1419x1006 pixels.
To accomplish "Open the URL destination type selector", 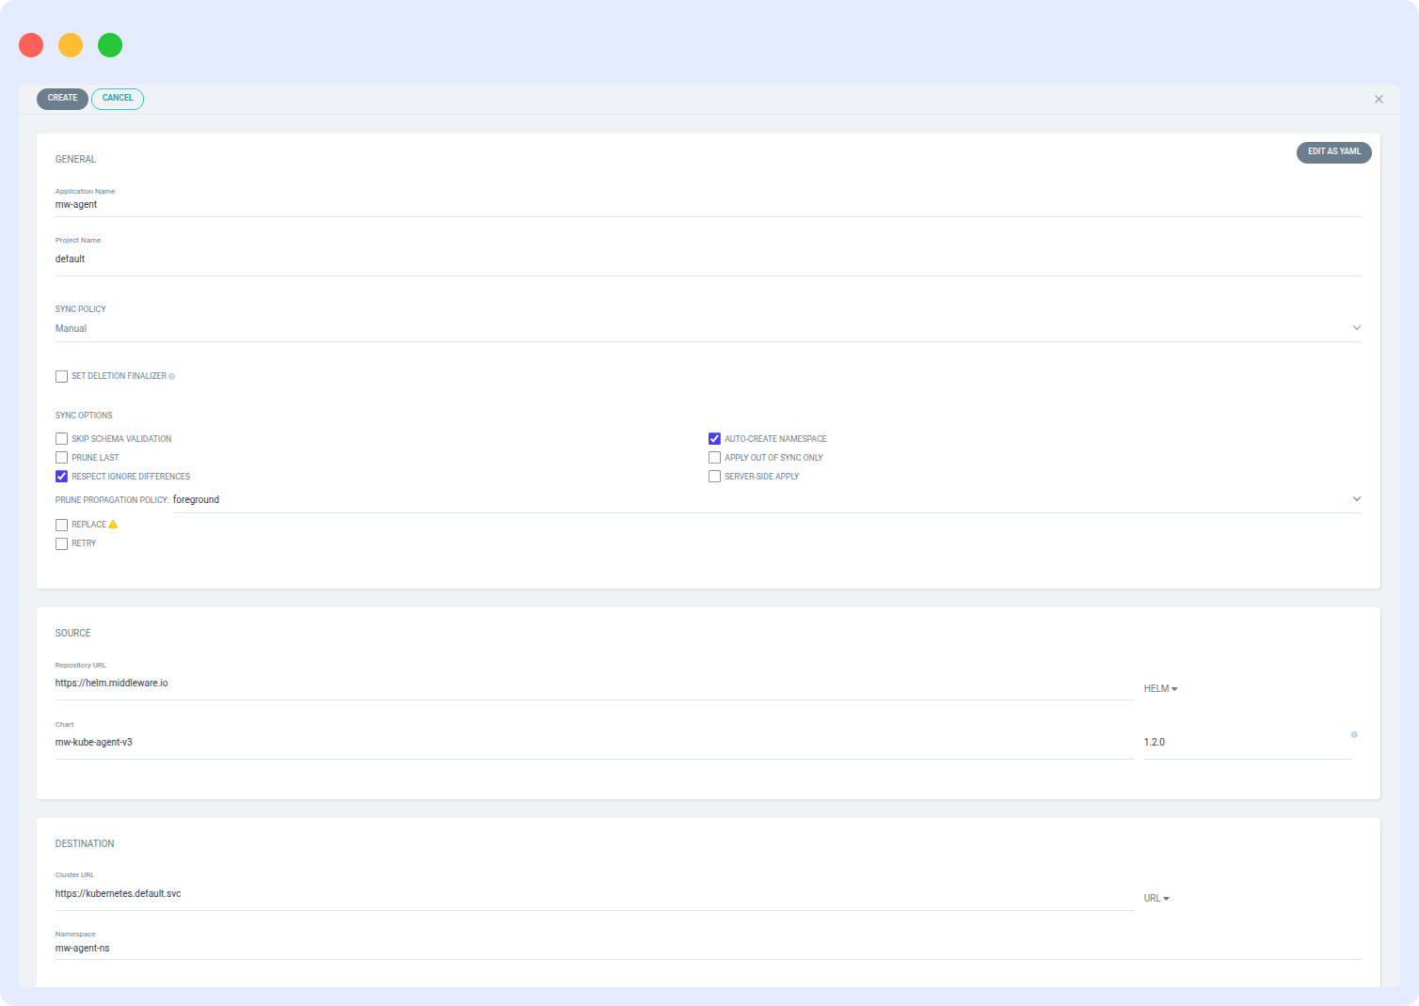I will (x=1156, y=897).
